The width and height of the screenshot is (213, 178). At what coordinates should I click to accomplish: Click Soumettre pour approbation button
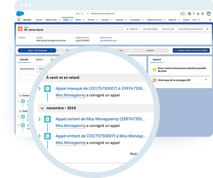191,29
